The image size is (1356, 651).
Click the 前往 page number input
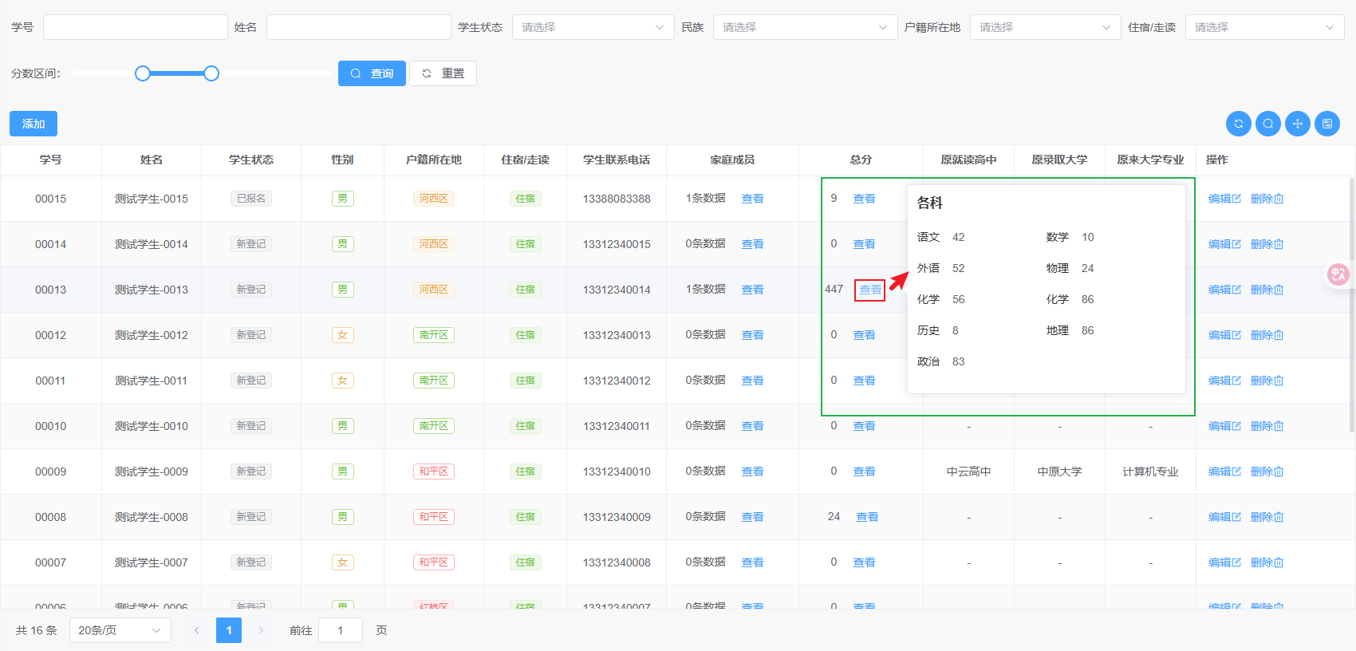(x=341, y=630)
